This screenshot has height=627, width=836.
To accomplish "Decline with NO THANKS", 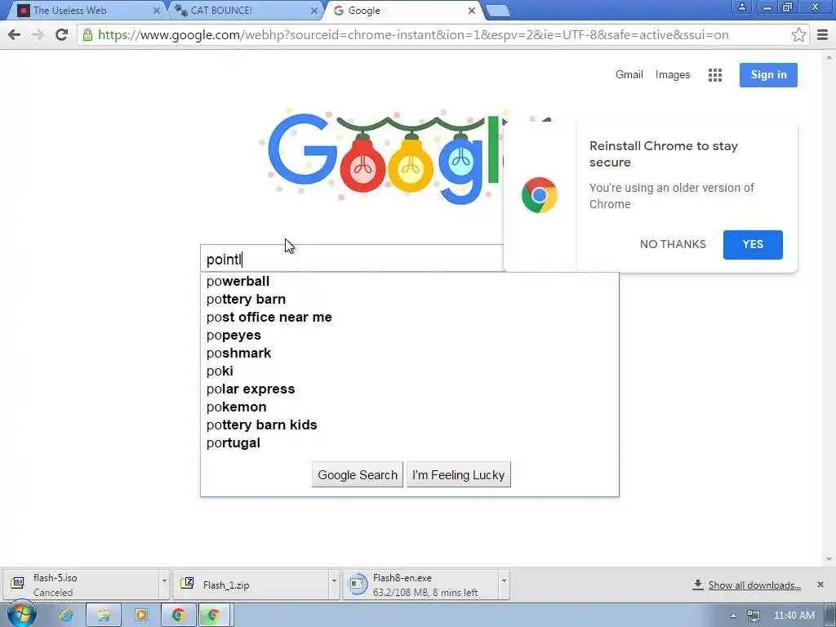I will coord(673,244).
